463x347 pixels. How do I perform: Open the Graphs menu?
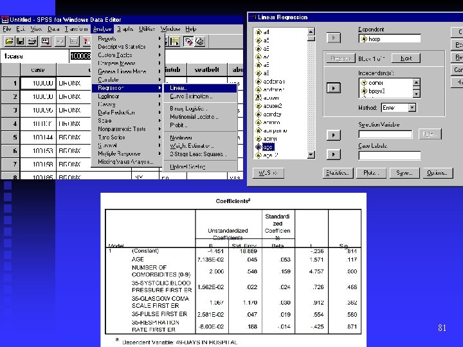[125, 29]
